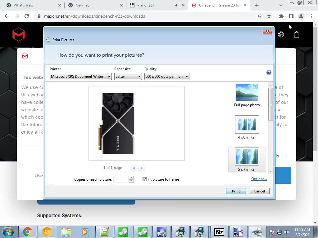318x238 pixels.
Task: Select Full page photo layout
Action: coord(247,95)
